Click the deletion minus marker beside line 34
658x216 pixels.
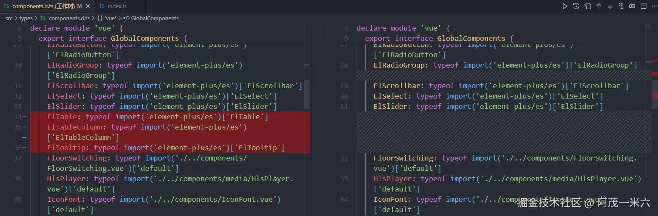[x=24, y=117]
